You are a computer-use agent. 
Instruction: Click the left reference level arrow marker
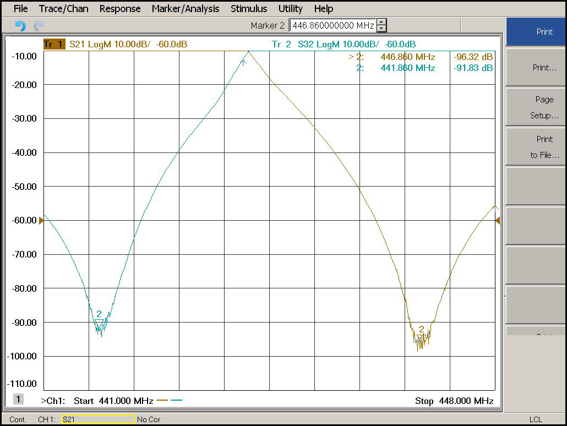pyautogui.click(x=41, y=220)
